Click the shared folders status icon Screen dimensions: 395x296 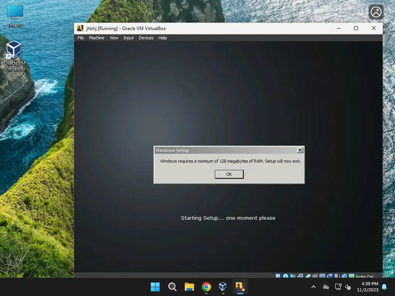(x=315, y=276)
